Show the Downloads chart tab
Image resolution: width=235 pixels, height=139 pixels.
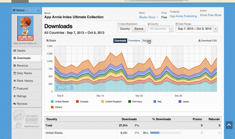(120, 41)
